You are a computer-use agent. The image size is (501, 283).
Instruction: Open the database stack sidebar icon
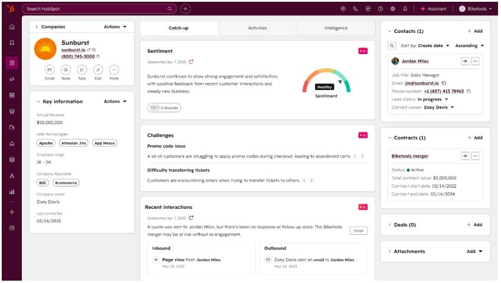pyautogui.click(x=12, y=159)
